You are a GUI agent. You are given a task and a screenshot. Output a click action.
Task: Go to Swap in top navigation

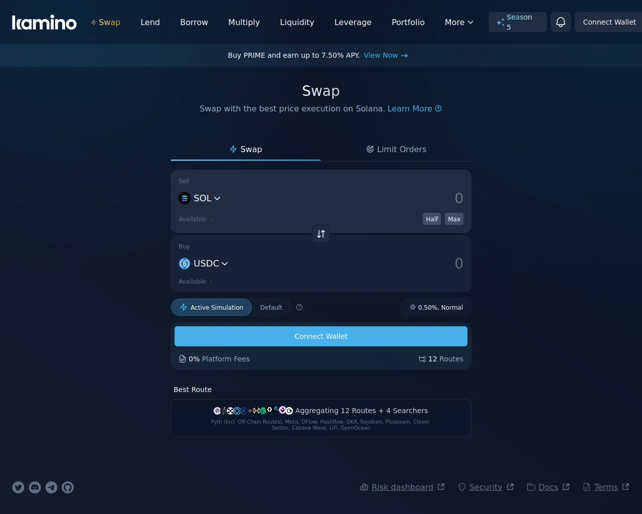(105, 22)
